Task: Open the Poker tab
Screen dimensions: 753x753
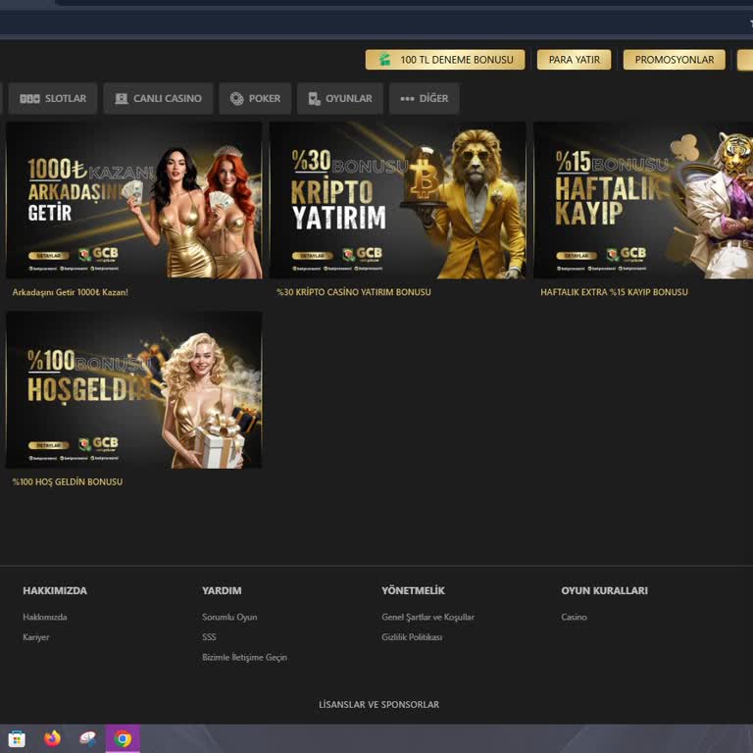Action: 255,98
